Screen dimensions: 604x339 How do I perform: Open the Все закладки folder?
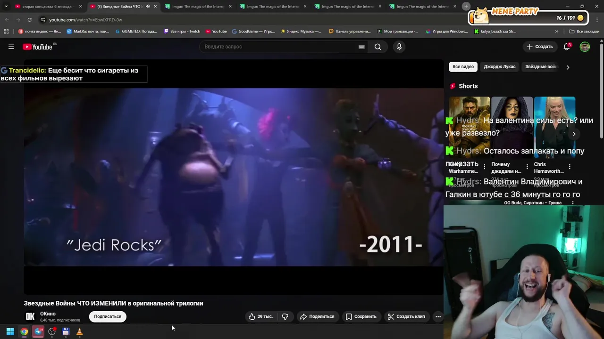584,32
